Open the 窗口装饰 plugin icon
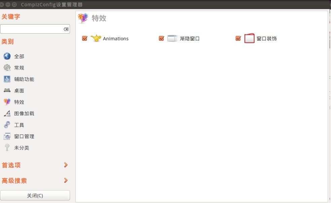This screenshot has height=203, width=331. [x=249, y=38]
